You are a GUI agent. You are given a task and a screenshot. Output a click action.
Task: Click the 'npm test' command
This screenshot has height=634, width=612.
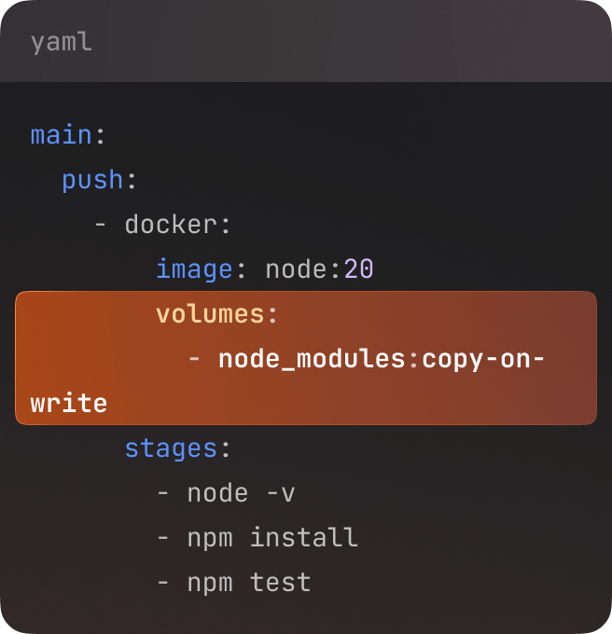[249, 583]
